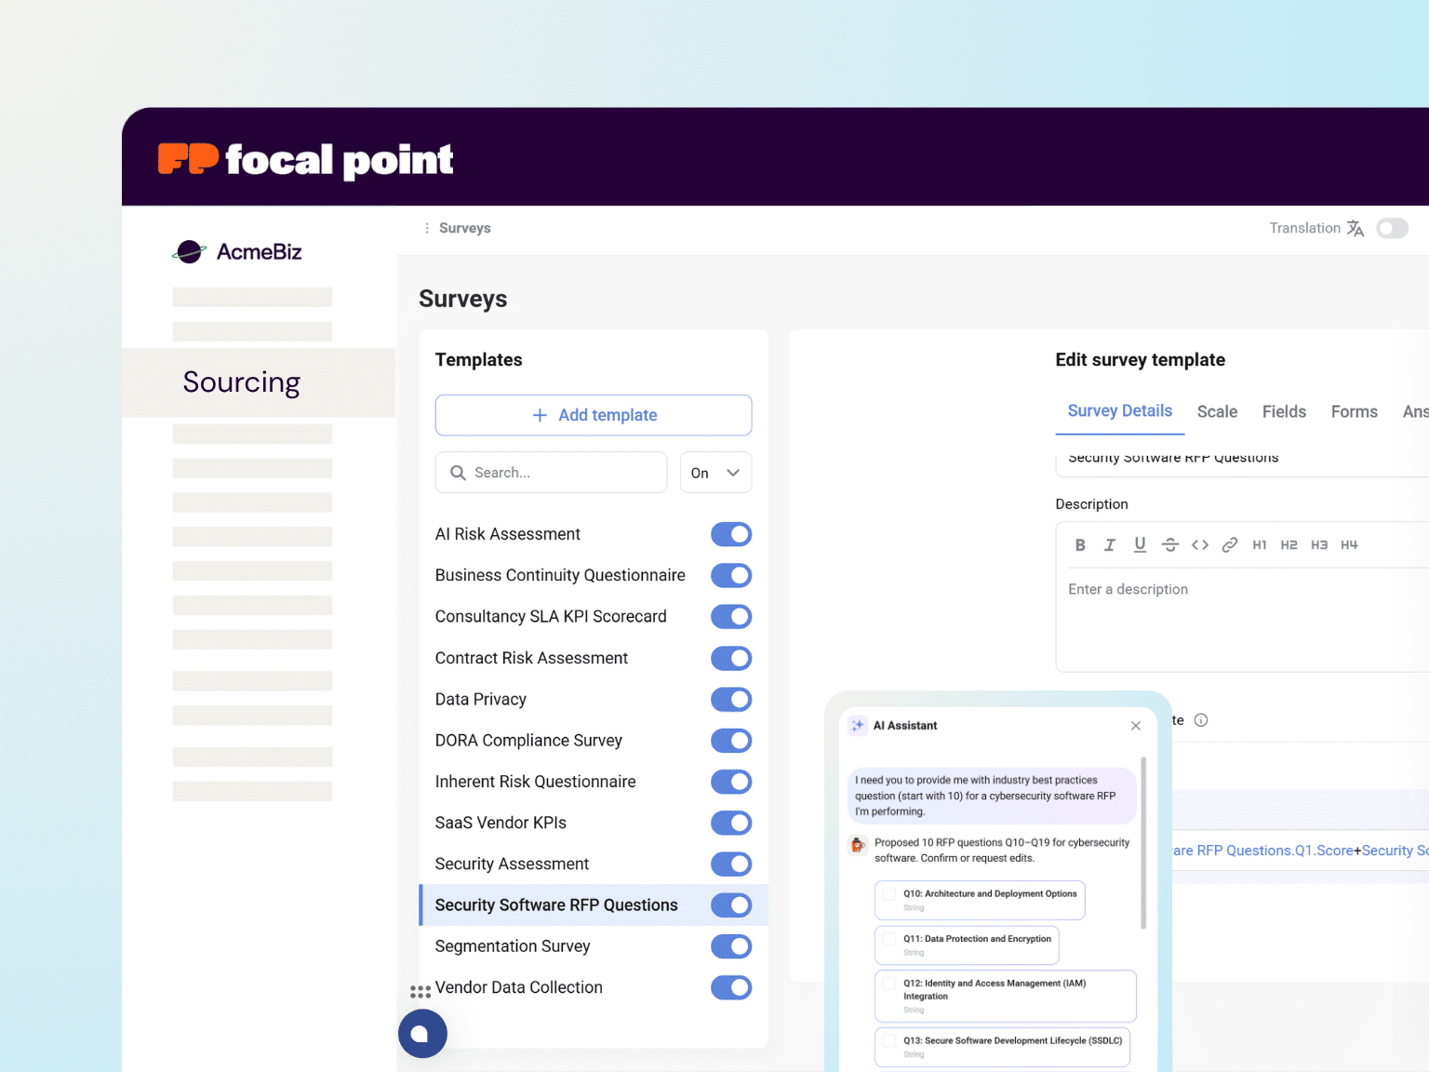
Task: Apply H1 heading style to the description
Action: [x=1260, y=544]
